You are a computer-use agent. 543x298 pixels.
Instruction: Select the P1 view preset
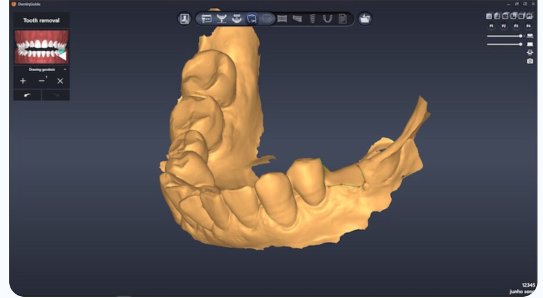491,26
